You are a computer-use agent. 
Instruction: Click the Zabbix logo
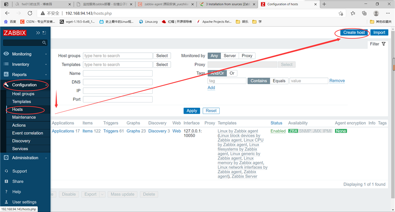pos(15,33)
